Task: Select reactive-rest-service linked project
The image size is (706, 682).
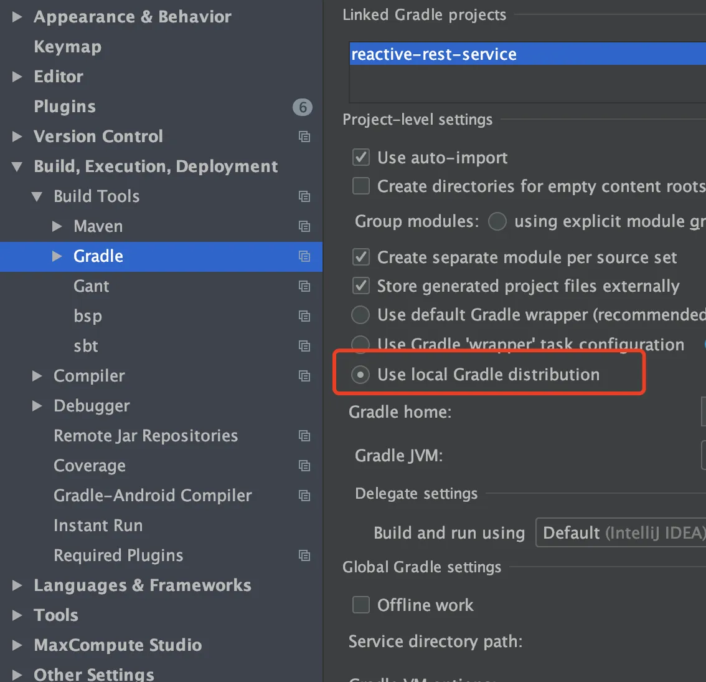Action: [x=434, y=55]
